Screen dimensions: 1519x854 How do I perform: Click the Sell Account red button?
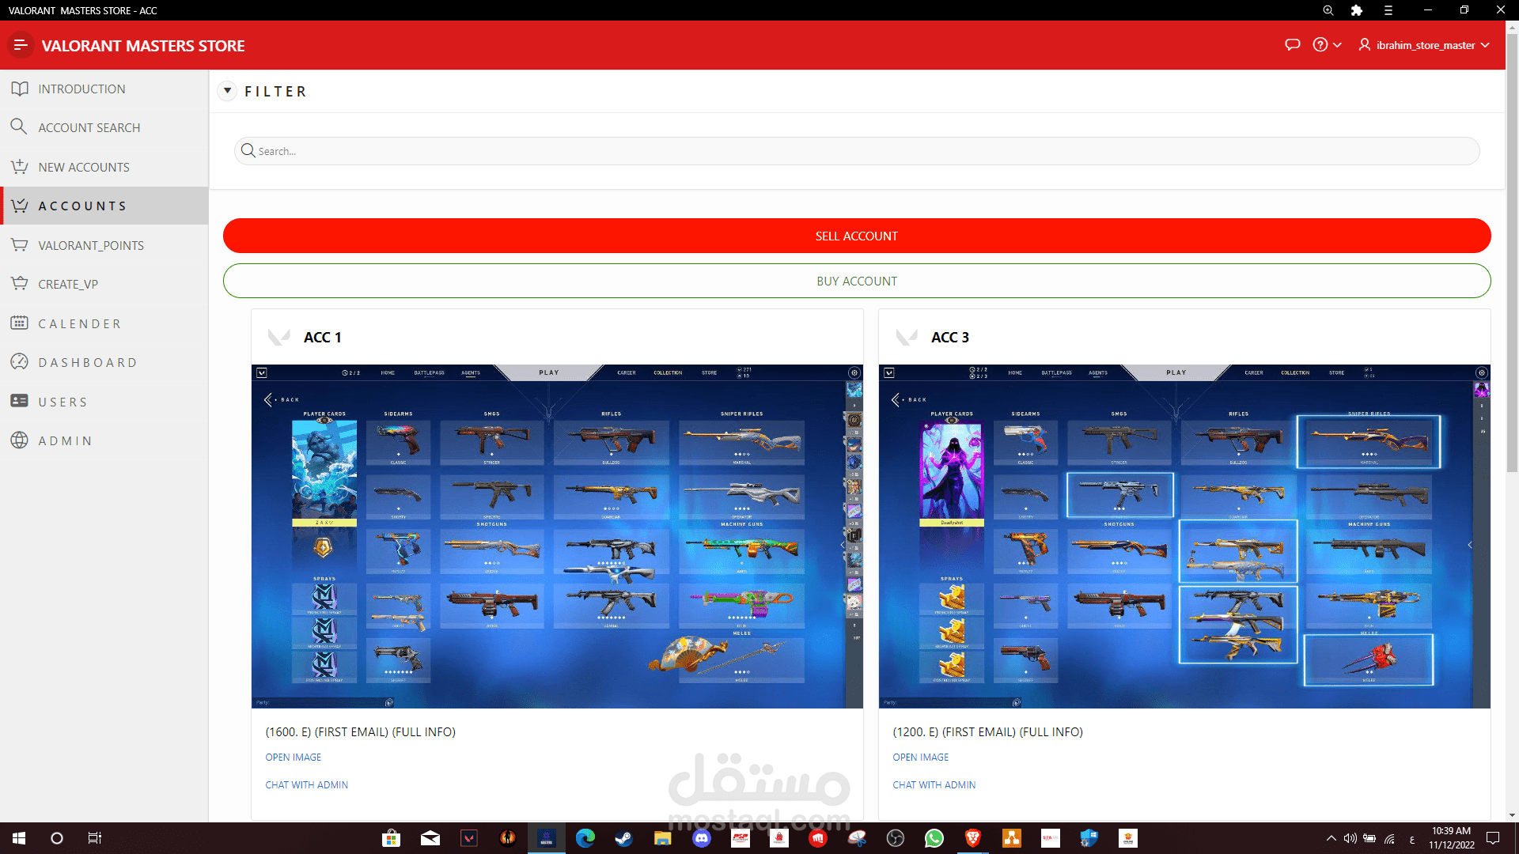[x=856, y=236]
